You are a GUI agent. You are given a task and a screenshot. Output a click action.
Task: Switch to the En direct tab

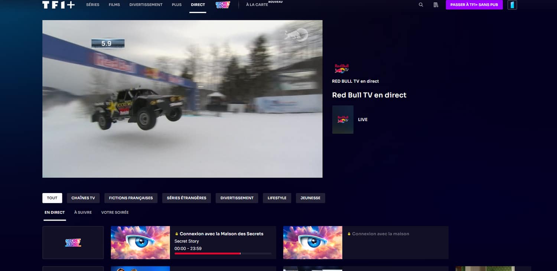pos(55,212)
